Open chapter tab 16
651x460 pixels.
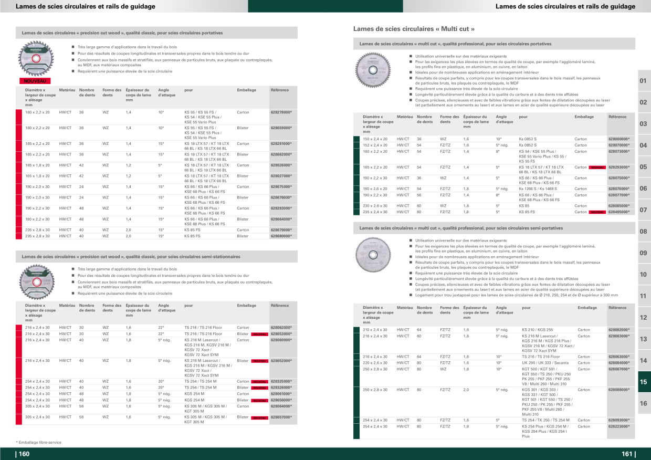pos(644,404)
